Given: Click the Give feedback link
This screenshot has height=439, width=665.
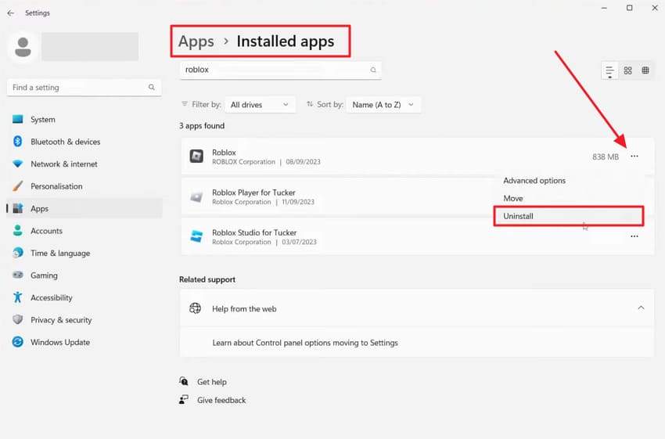Looking at the screenshot, I should [221, 400].
